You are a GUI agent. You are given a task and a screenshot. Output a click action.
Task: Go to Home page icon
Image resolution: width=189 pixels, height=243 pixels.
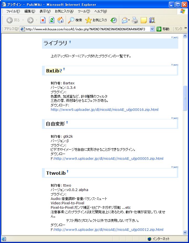(x=60, y=20)
